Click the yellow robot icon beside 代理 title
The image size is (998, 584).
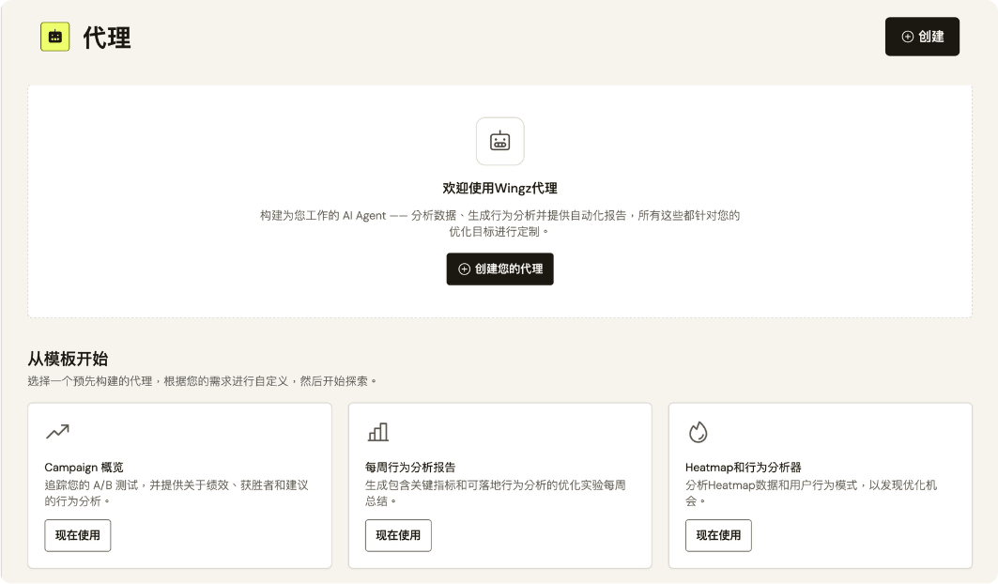(x=55, y=37)
